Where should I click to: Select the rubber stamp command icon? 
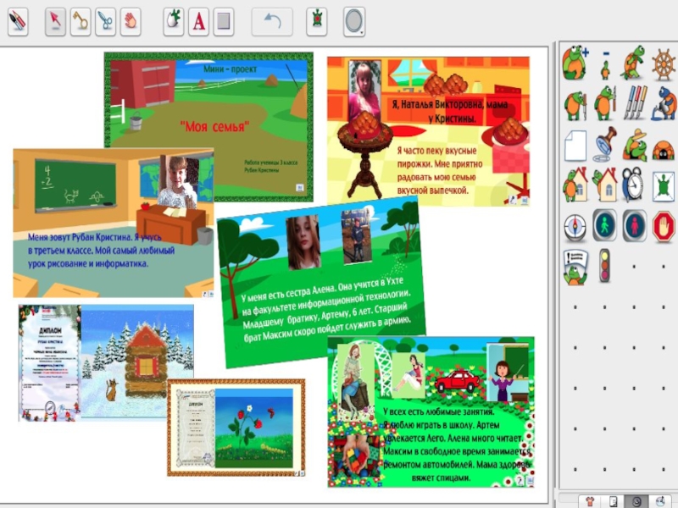pyautogui.click(x=604, y=144)
